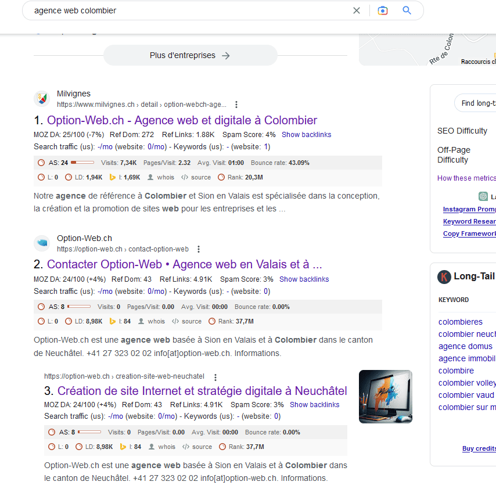496x496 pixels.
Task: Click the Long-Tail Pro K logo
Action: [x=444, y=276]
